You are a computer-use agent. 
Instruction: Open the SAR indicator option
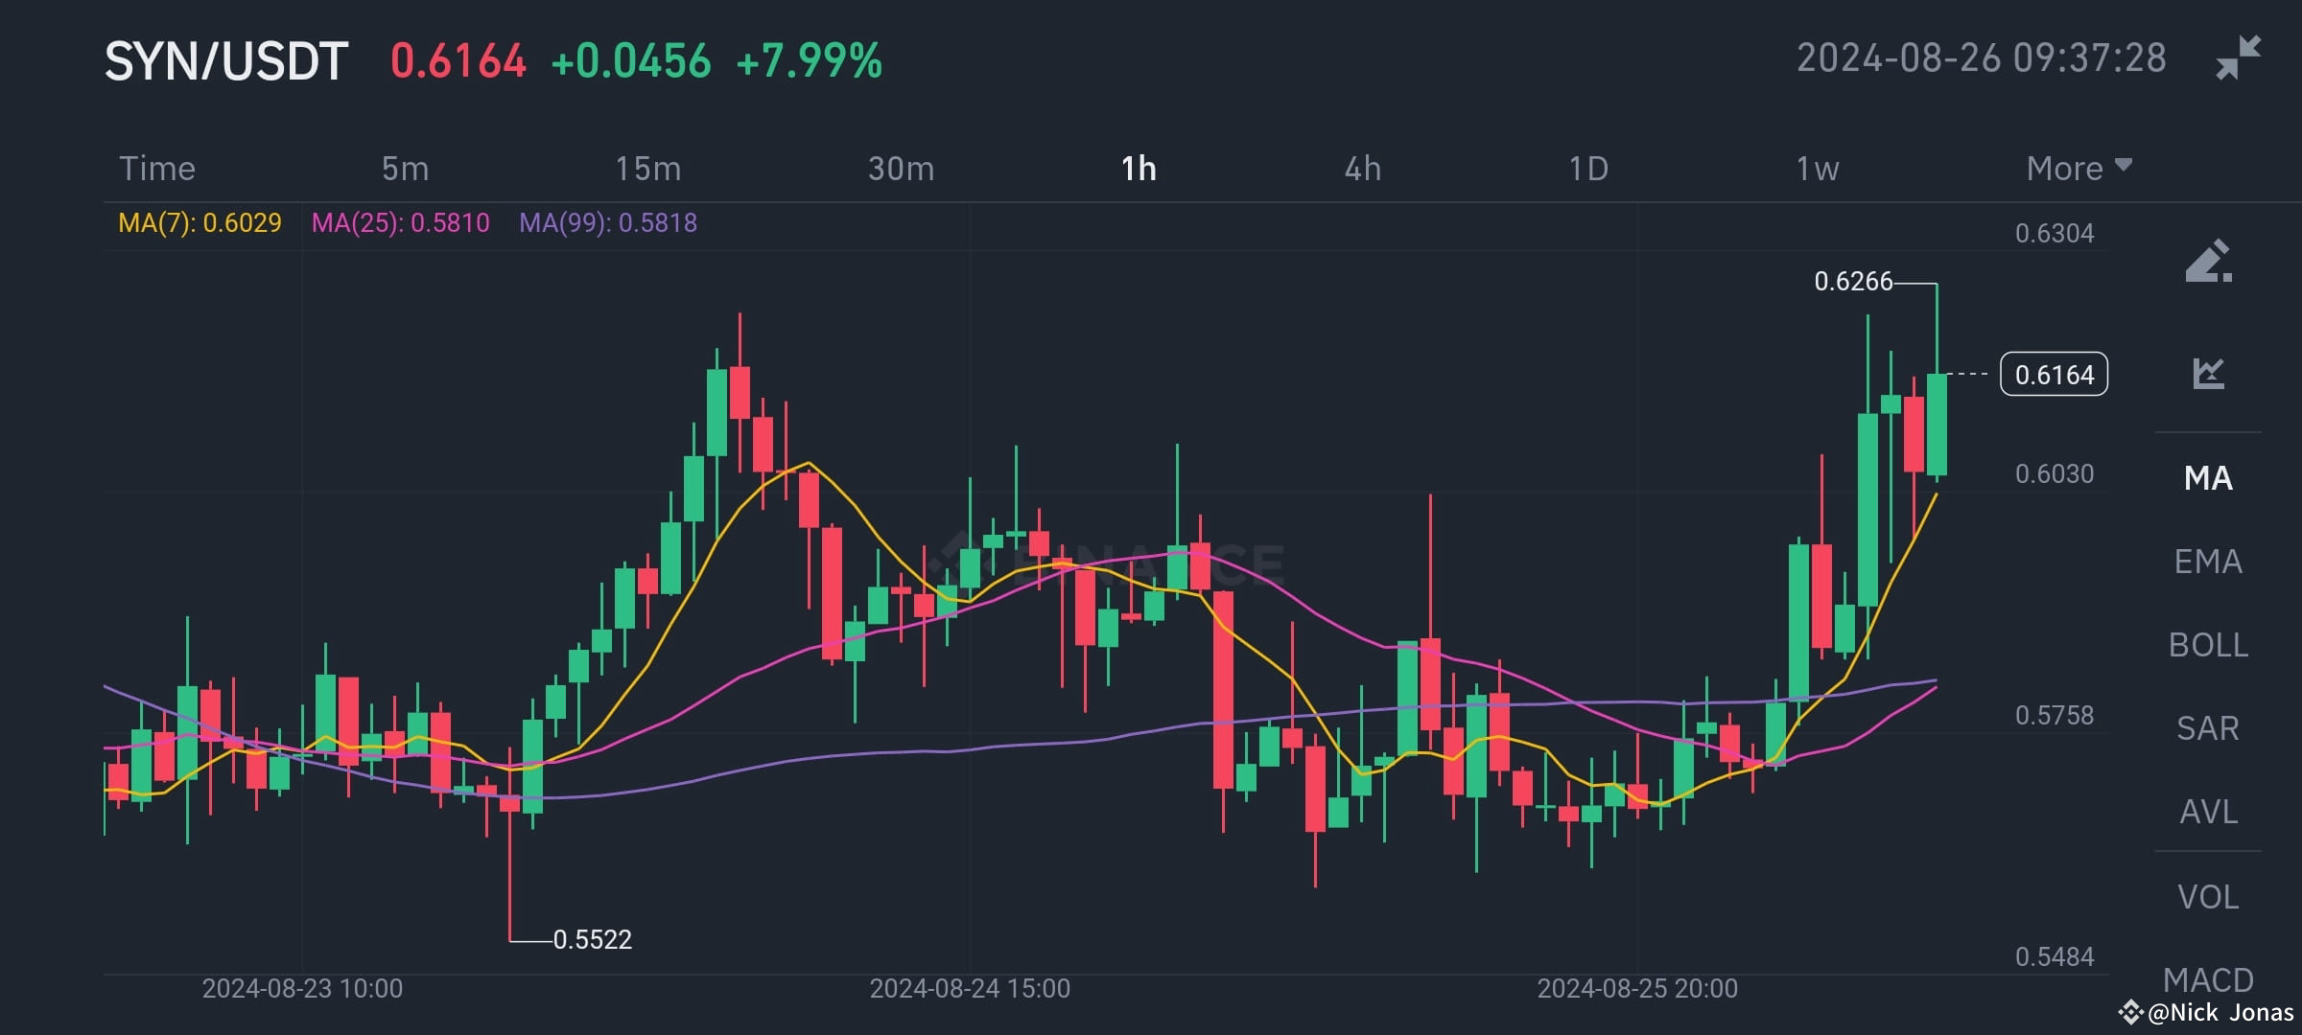coord(2209,728)
